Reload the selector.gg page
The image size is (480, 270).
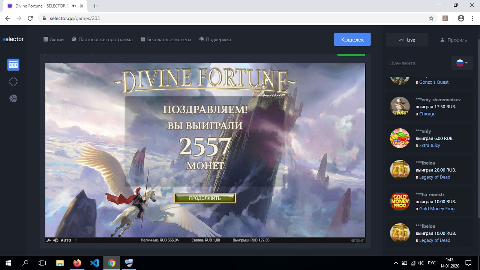[30, 18]
